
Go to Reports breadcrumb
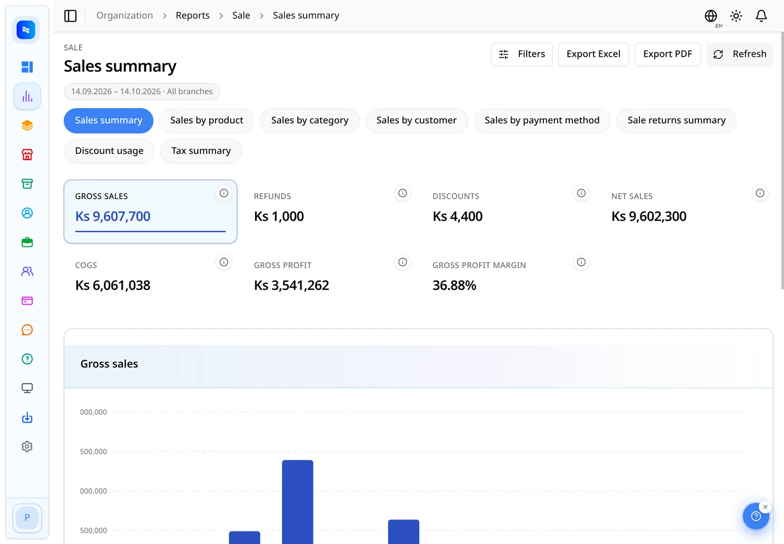[193, 16]
